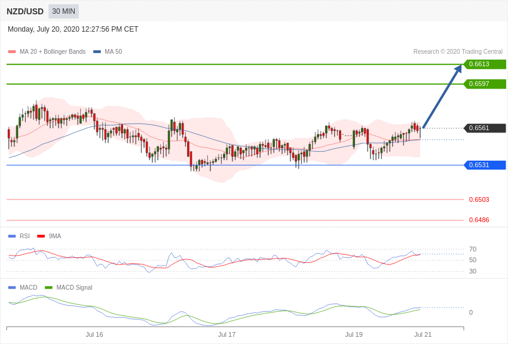
Task: Click the Jul 16 date axis label
Action: (94, 334)
